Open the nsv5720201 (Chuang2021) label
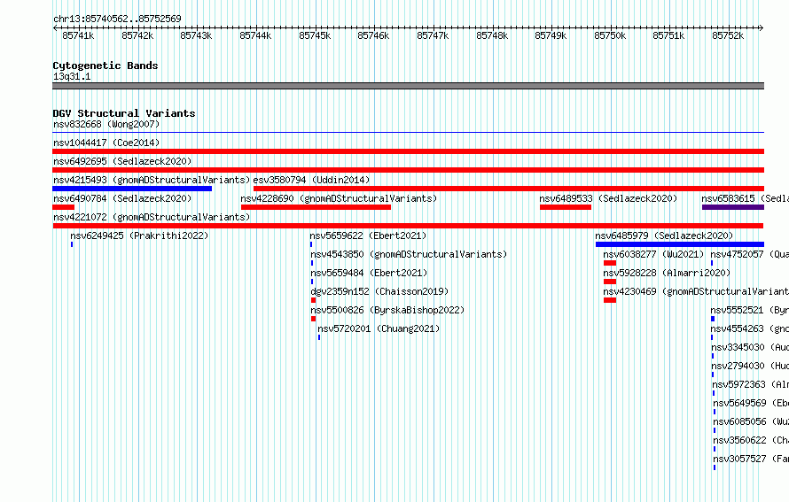This screenshot has width=789, height=502. 379,328
